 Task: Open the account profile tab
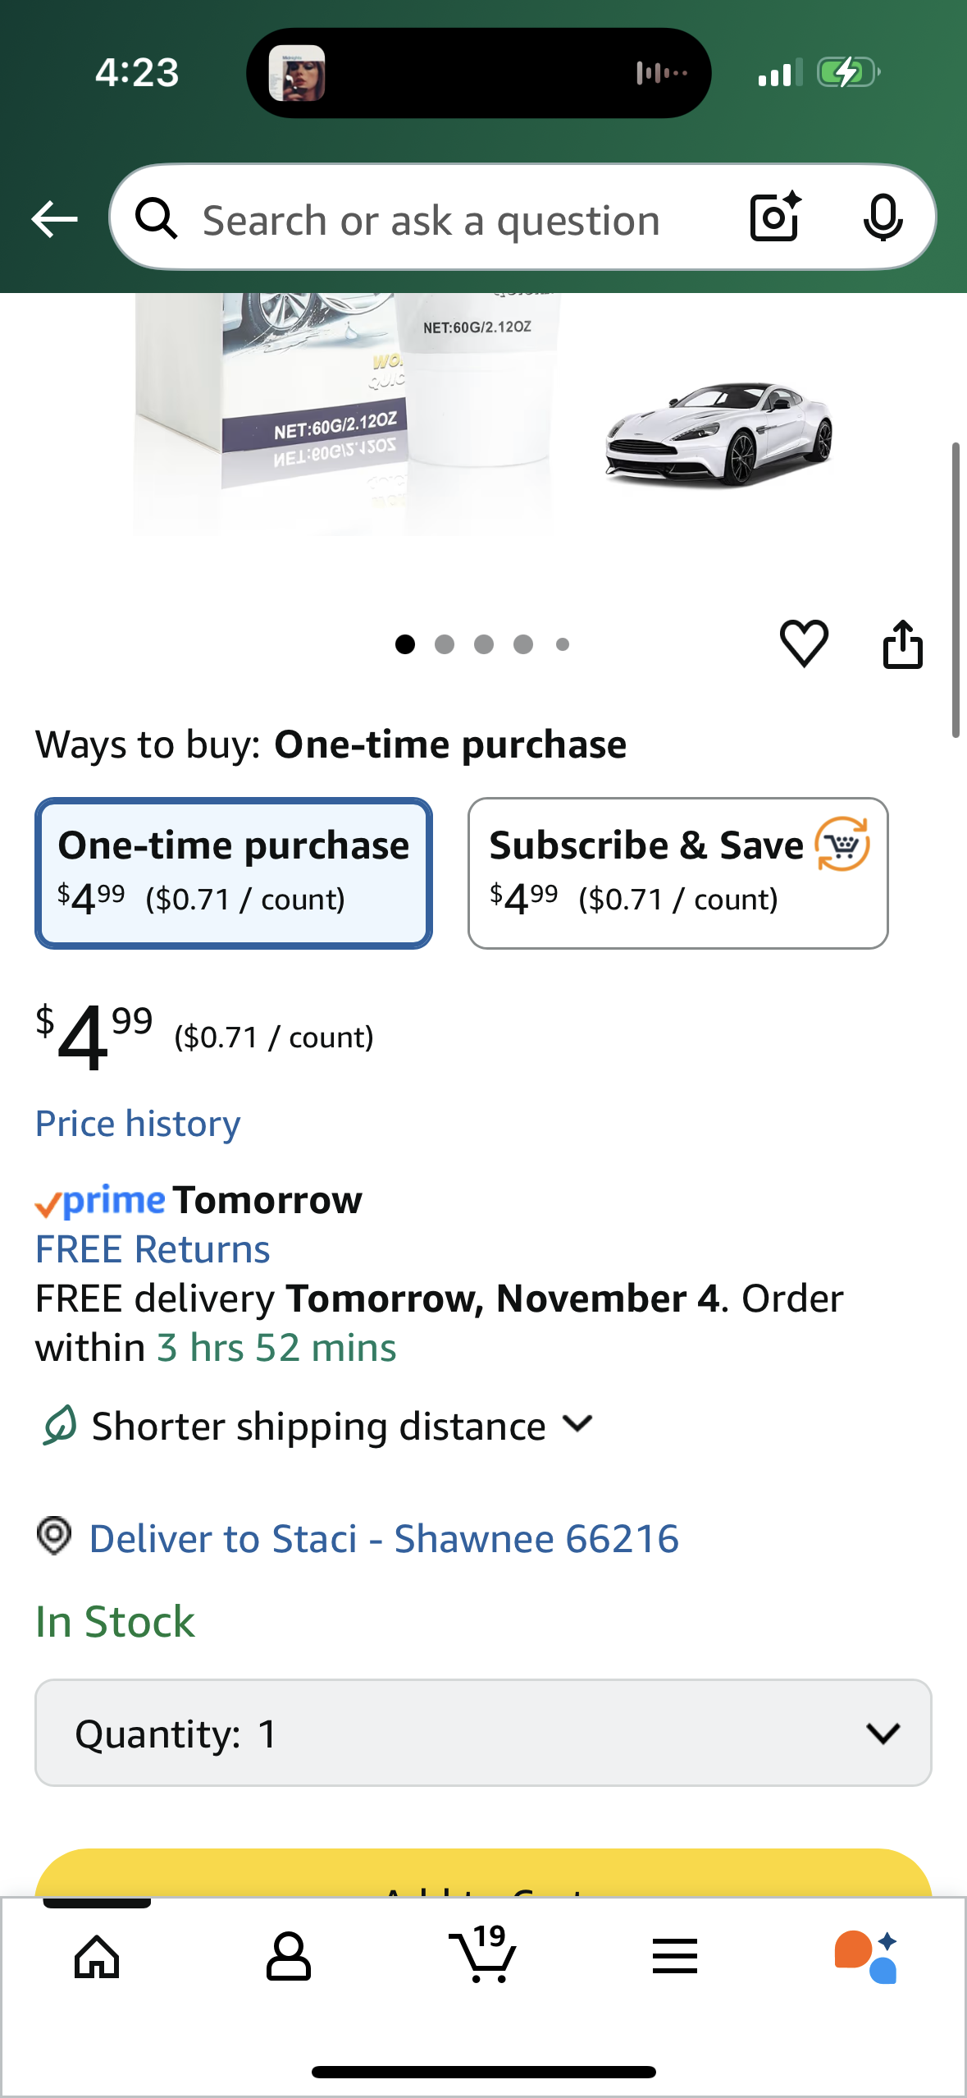point(289,1956)
